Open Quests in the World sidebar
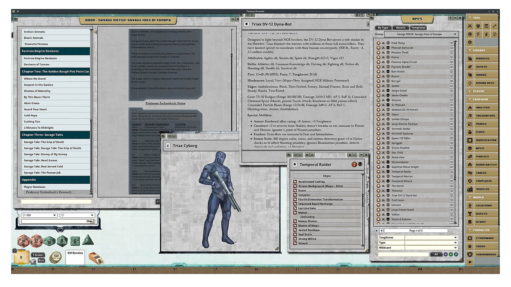The width and height of the screenshot is (511, 287). coord(482,214)
